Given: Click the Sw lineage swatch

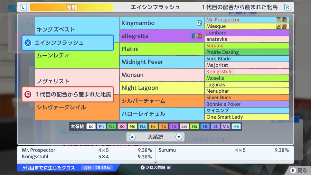Looking at the screenshot, I should point(184,126).
